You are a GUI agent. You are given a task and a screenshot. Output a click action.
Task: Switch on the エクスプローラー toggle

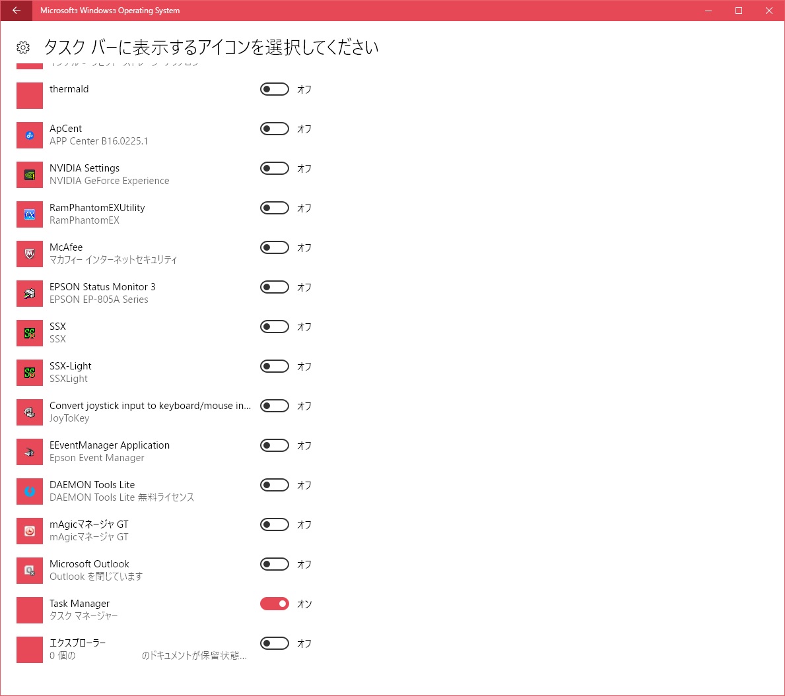point(275,643)
